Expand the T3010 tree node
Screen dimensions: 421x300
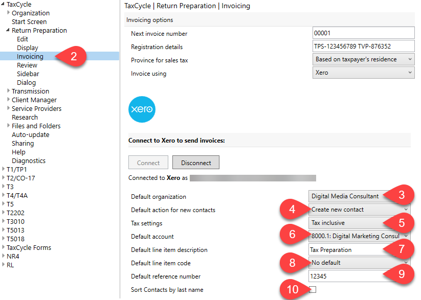(x=3, y=221)
